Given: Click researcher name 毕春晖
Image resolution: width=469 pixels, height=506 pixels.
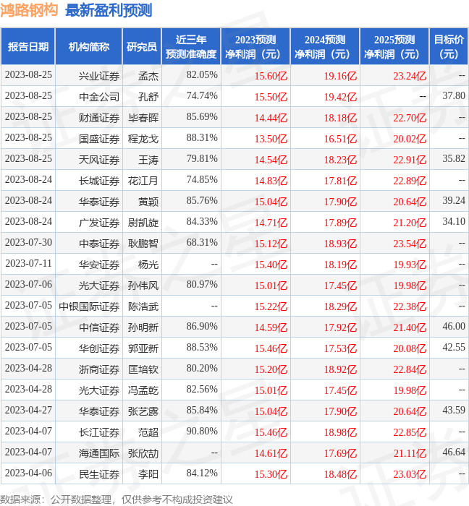Looking at the screenshot, I should [x=143, y=118].
